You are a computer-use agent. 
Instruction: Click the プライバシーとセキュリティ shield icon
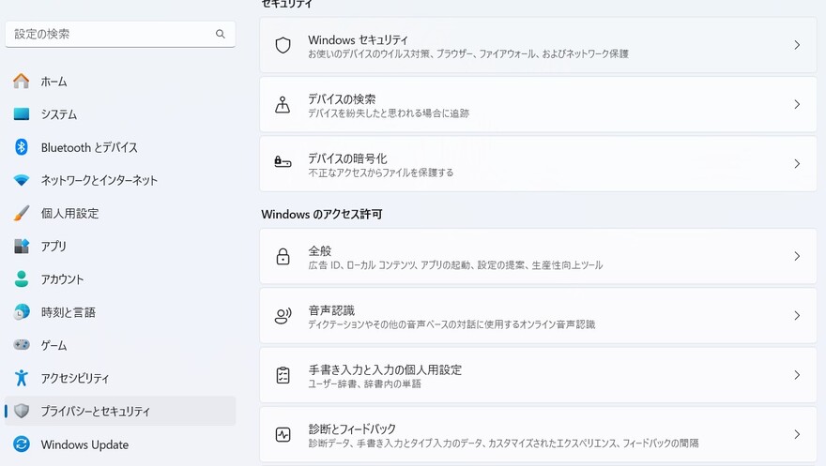point(21,411)
